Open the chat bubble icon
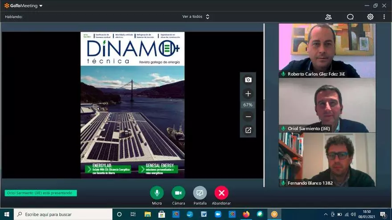Screen dimensions: 392x220 [350, 17]
